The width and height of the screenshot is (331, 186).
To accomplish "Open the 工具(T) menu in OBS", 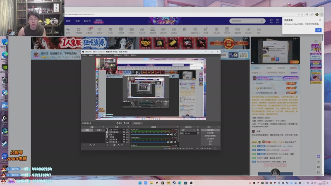I will click(126, 55).
